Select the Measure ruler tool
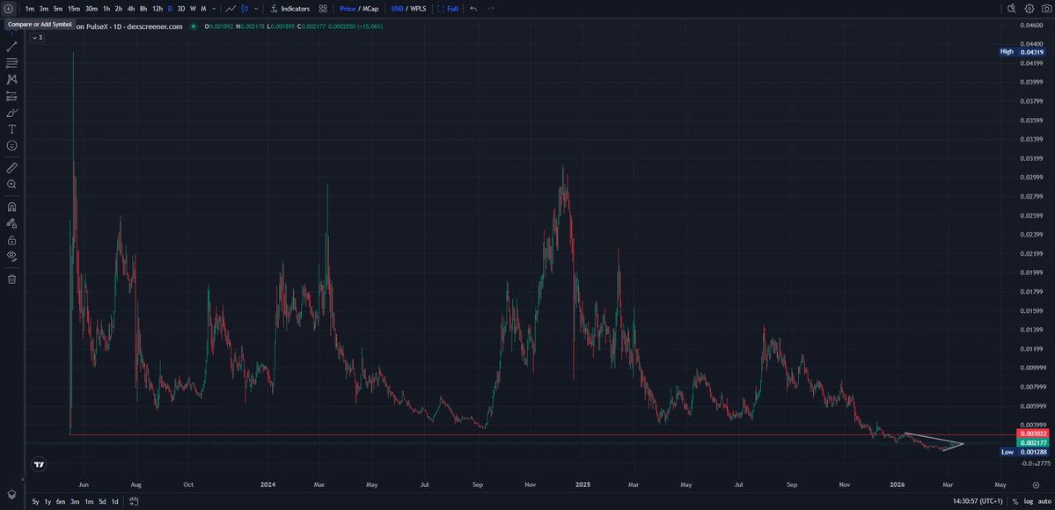This screenshot has width=1055, height=510. (x=11, y=168)
